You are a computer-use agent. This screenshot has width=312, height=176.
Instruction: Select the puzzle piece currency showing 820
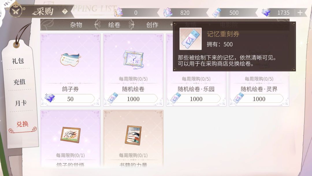(168, 12)
